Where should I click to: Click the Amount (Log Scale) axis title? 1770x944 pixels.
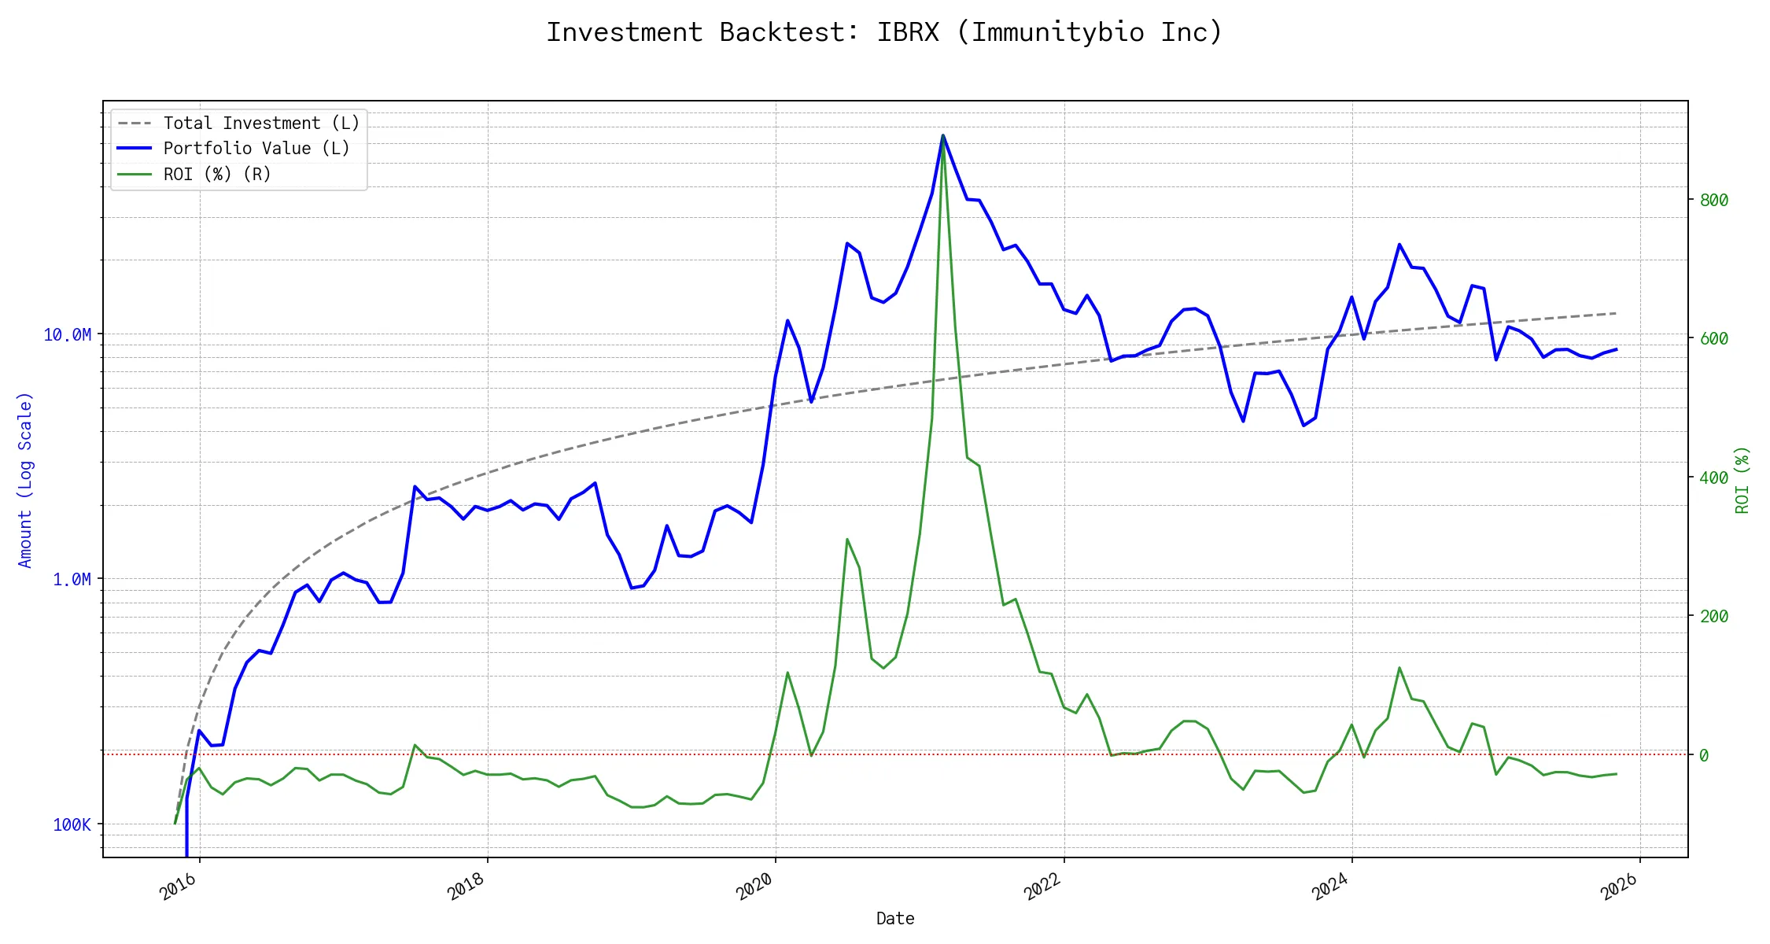[25, 480]
